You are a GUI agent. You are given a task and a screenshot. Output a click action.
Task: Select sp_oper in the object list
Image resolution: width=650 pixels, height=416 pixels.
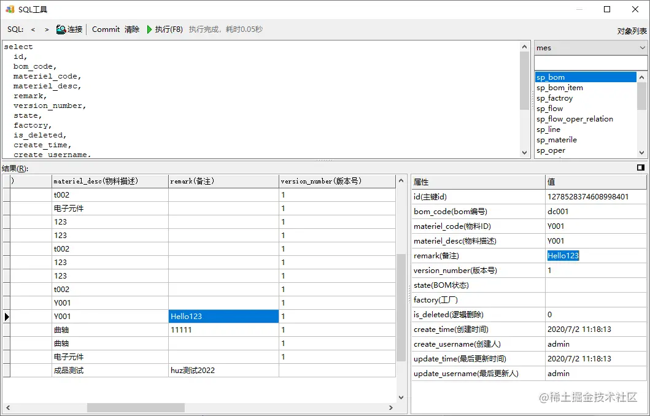tap(586, 150)
